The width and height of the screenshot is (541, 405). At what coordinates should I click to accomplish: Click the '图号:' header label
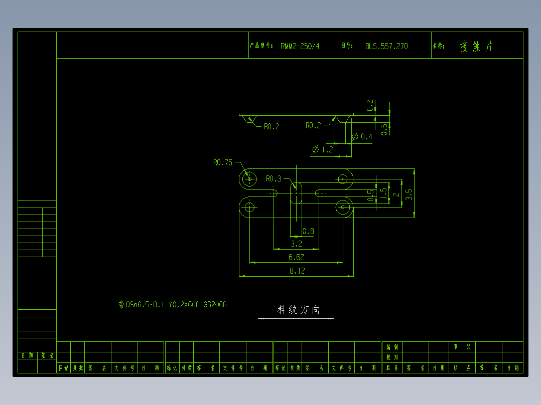coord(347,46)
